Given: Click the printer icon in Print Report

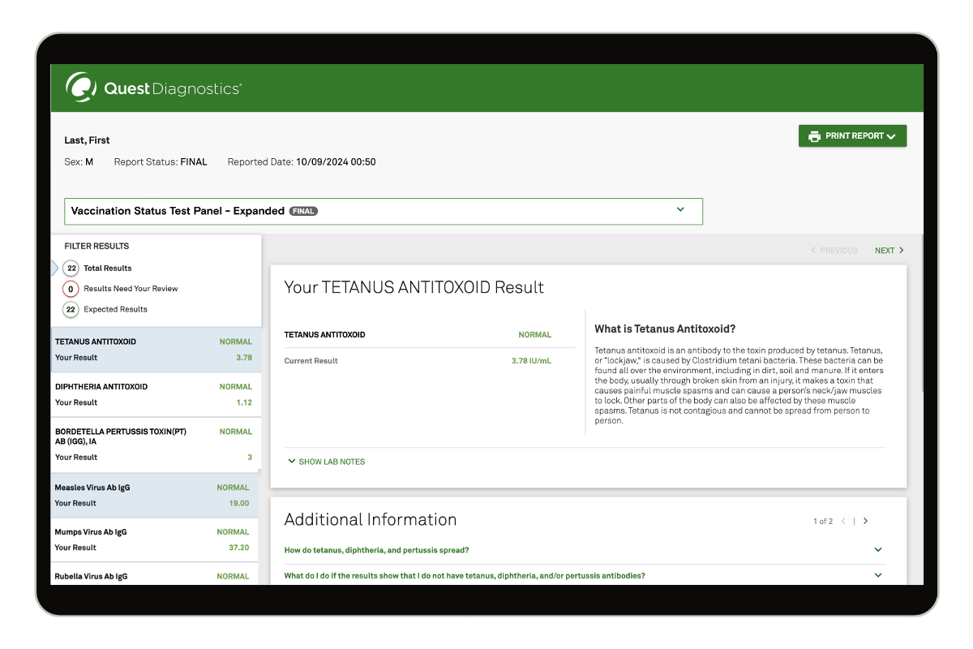Looking at the screenshot, I should [x=814, y=136].
